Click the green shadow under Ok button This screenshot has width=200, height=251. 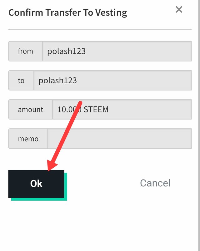[x=39, y=199]
